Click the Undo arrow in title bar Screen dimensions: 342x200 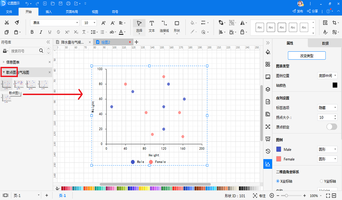[27, 4]
